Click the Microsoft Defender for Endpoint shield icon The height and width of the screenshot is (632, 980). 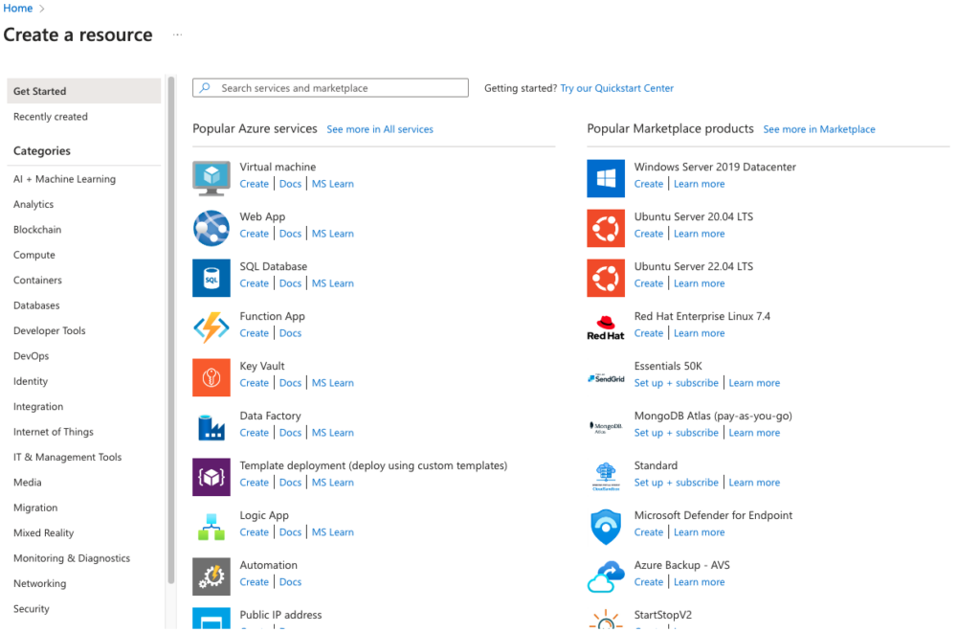(x=606, y=527)
